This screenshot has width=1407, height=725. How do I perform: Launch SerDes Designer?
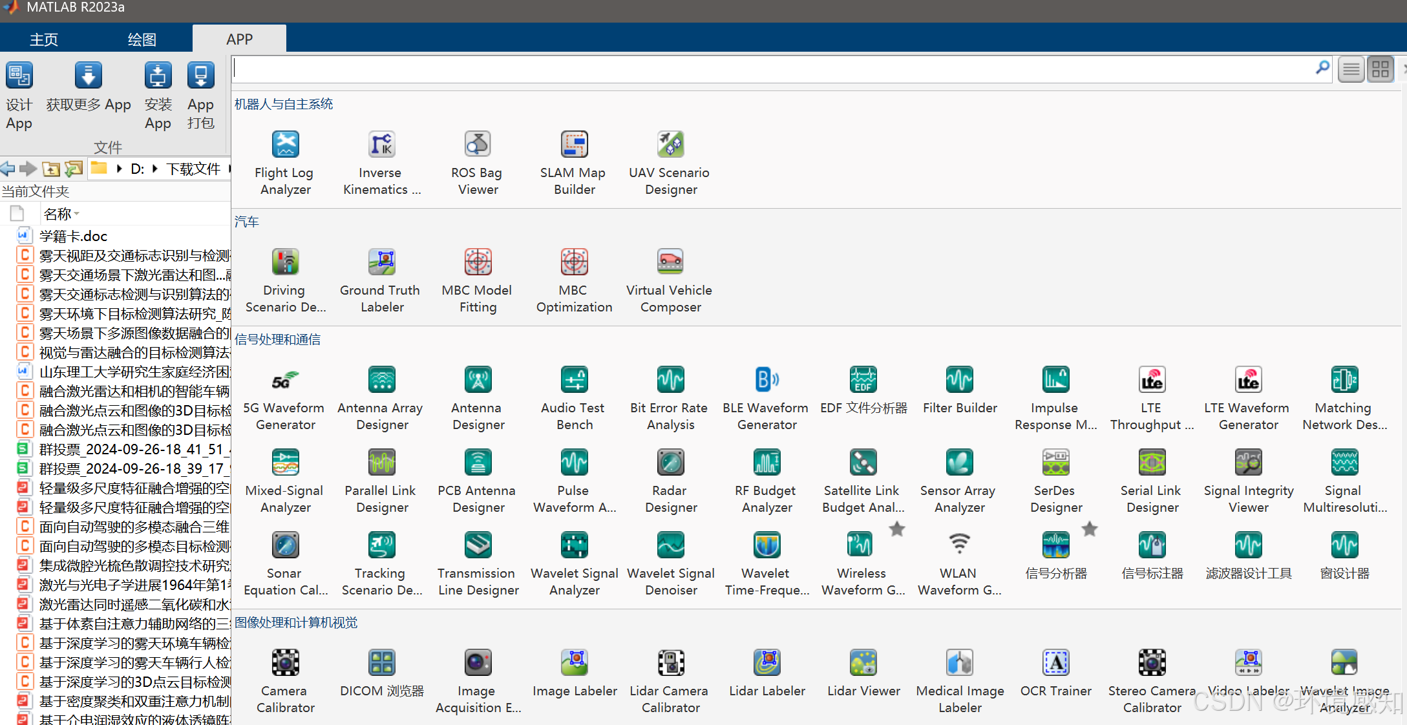pyautogui.click(x=1056, y=480)
